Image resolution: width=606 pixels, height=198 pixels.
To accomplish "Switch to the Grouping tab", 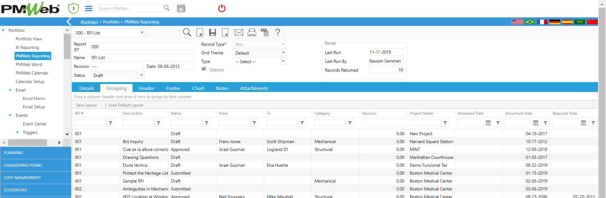I will 116,88.
